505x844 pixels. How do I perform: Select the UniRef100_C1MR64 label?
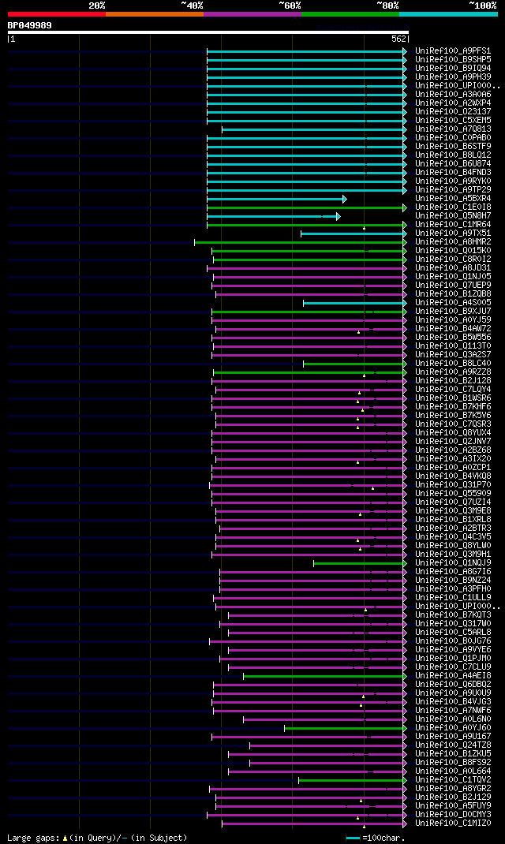click(453, 225)
